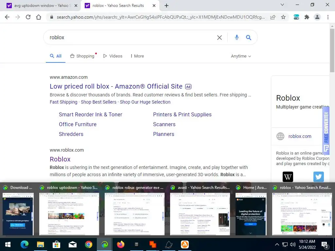Open roblox.com in the knowledge panel
The height and width of the screenshot is (251, 335).
click(300, 136)
